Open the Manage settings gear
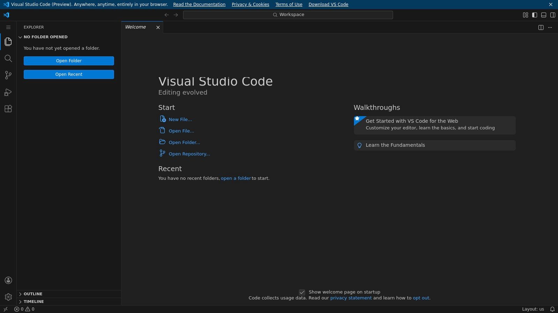 8,297
